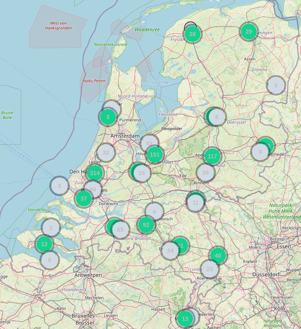Open the green cluster marker labeled 117
Screen dimensions: 301x329
[212, 156]
